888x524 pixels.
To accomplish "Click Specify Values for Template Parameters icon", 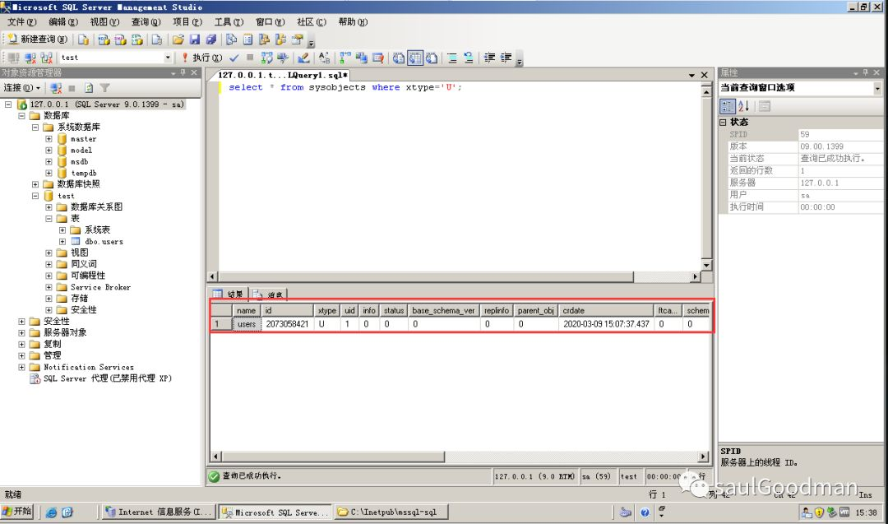I will [x=324, y=58].
